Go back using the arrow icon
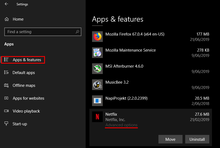This screenshot has width=220, height=148. [x=6, y=4]
